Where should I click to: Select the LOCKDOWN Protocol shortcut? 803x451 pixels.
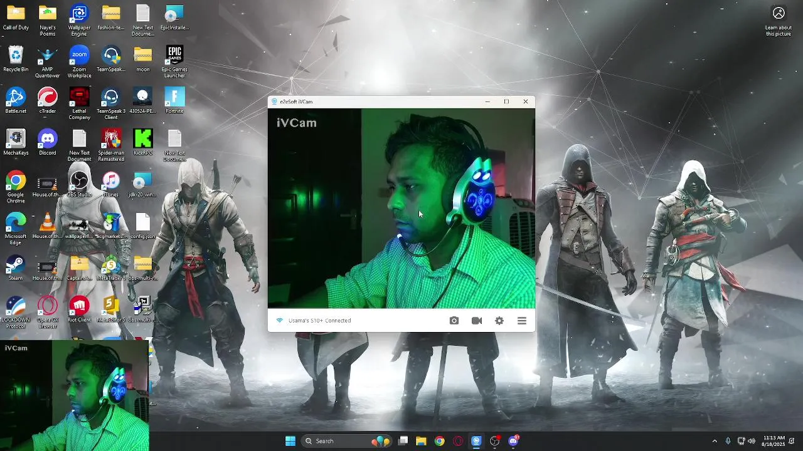tap(16, 313)
